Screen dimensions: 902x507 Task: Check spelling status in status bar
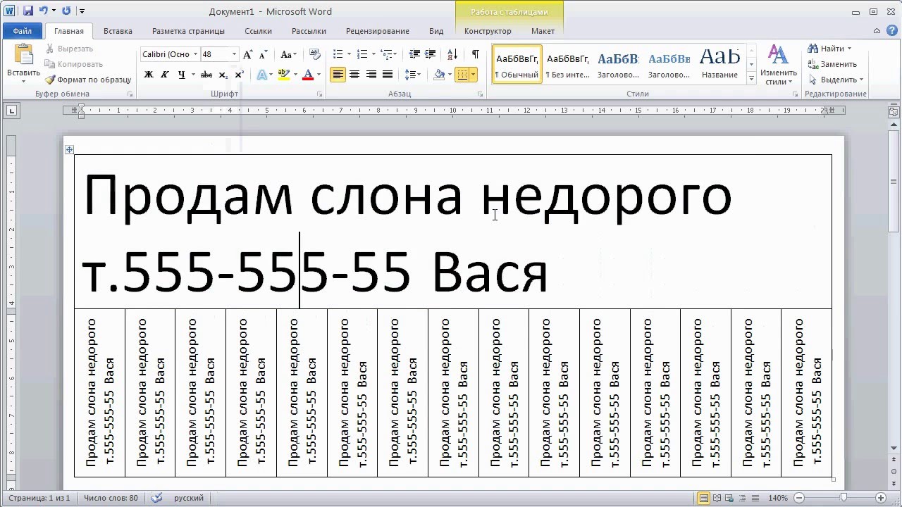click(156, 498)
